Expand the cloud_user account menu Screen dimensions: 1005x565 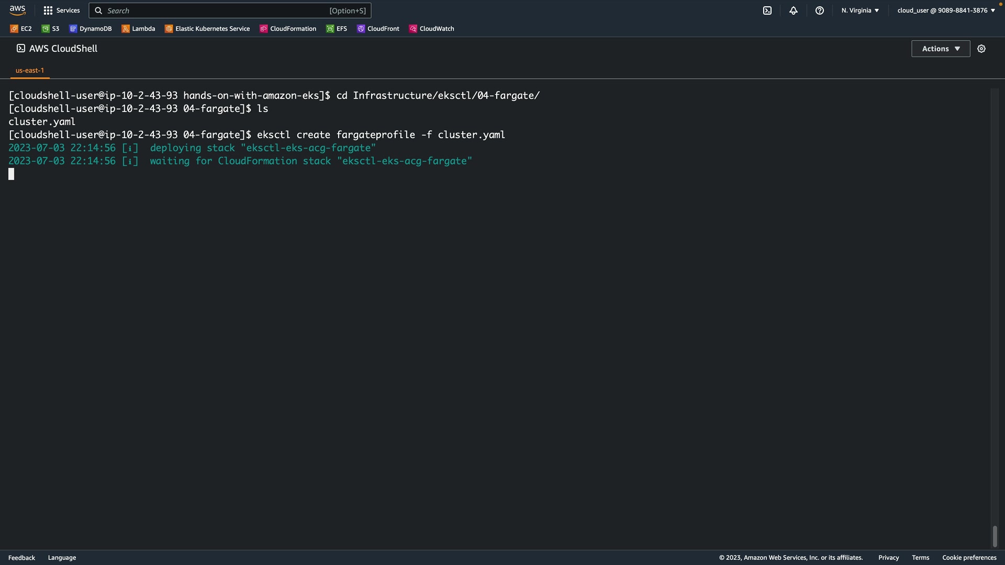[x=946, y=10]
